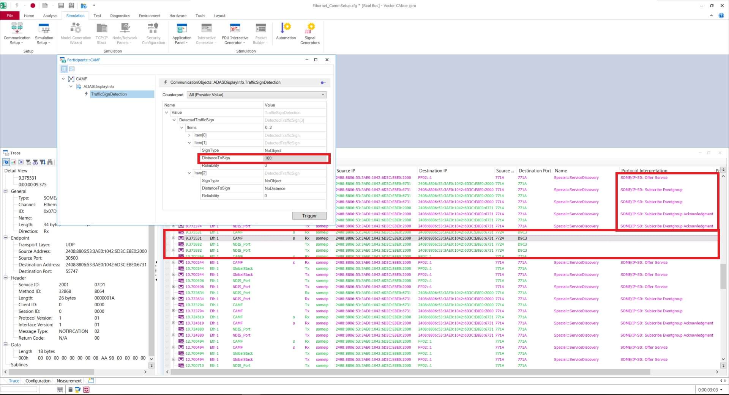Expand Item[0] in the value tree
Screen dimensions: 729x395
189,135
